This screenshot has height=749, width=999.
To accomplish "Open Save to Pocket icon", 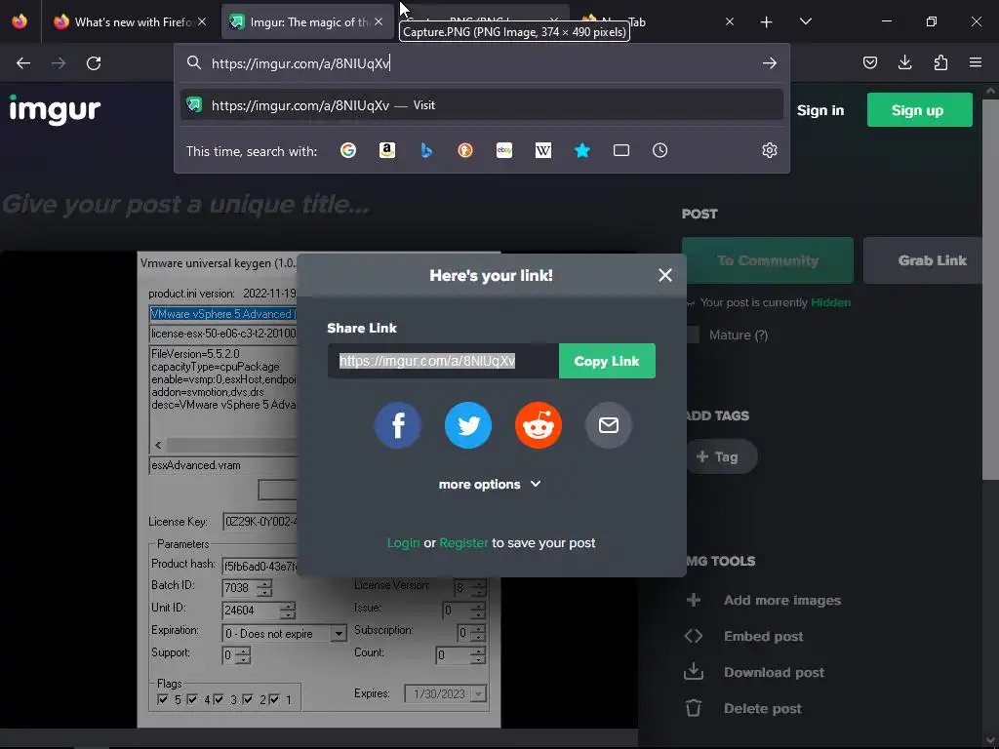I will click(x=869, y=62).
